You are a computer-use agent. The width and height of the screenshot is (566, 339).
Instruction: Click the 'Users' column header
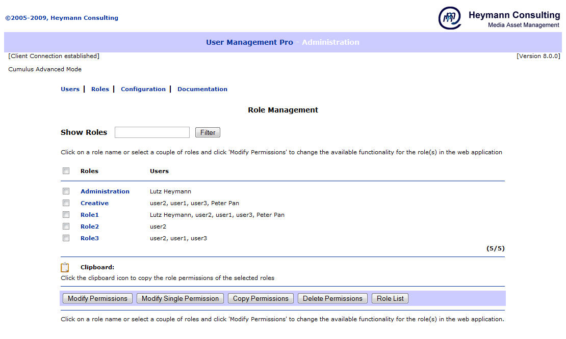point(159,171)
